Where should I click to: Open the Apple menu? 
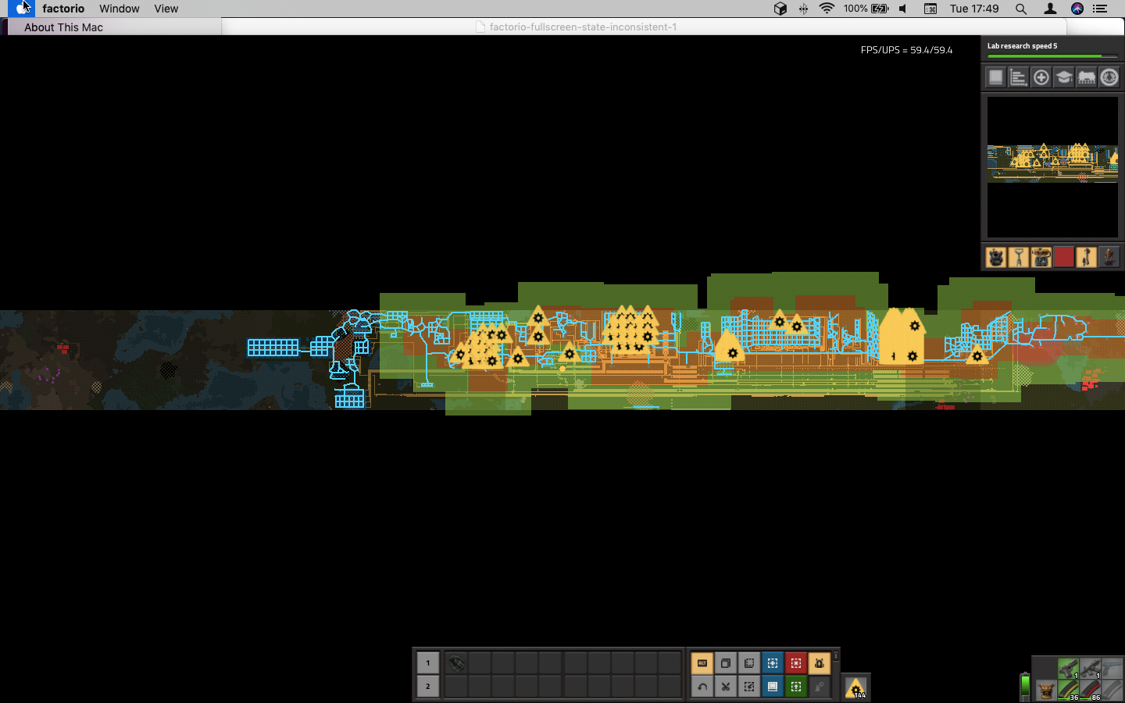20,9
